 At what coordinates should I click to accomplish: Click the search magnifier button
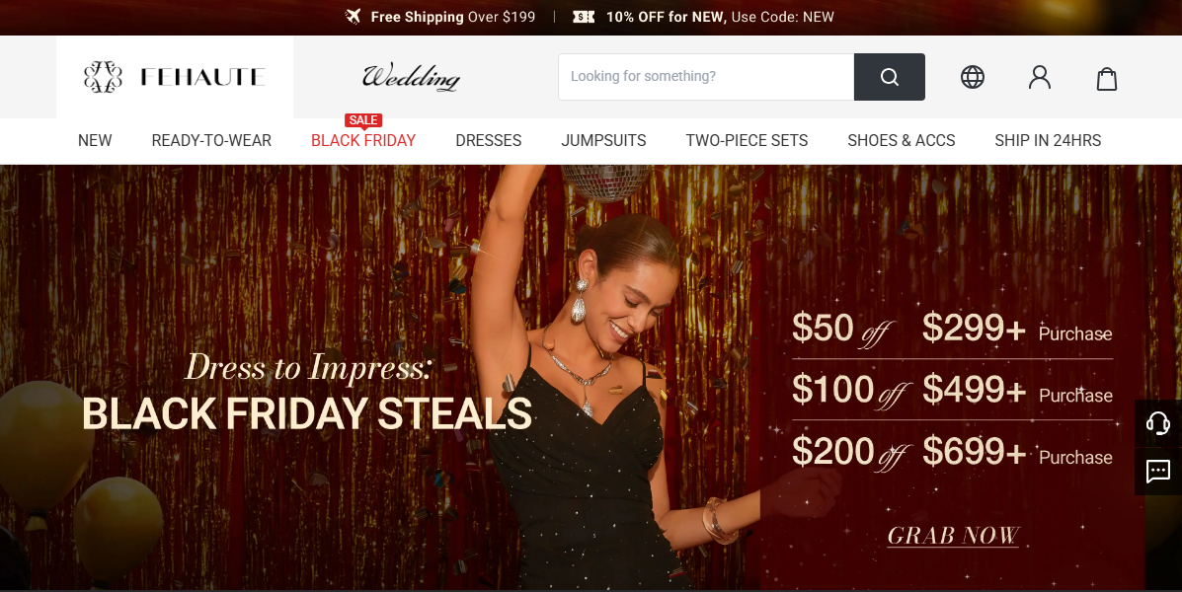coord(889,77)
